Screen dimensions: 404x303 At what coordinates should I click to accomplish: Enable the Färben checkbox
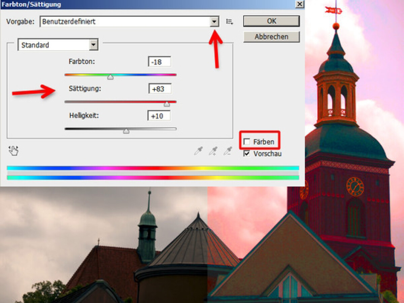pos(247,142)
